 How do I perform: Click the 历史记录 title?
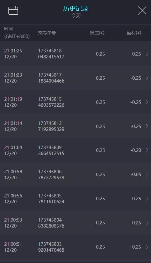[x=75, y=9]
